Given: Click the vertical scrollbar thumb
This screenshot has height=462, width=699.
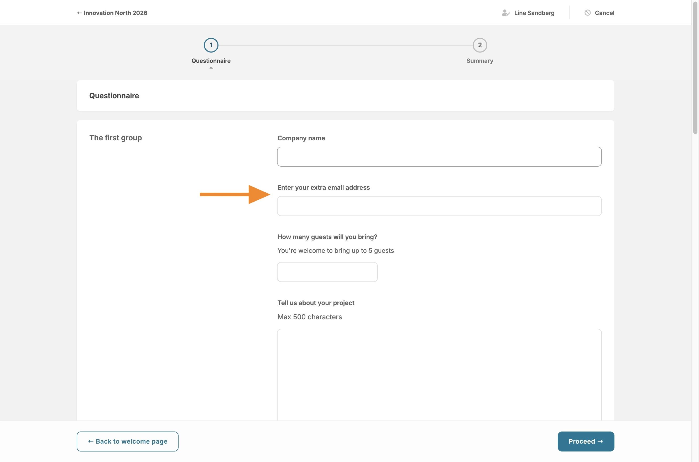Looking at the screenshot, I should [x=695, y=68].
